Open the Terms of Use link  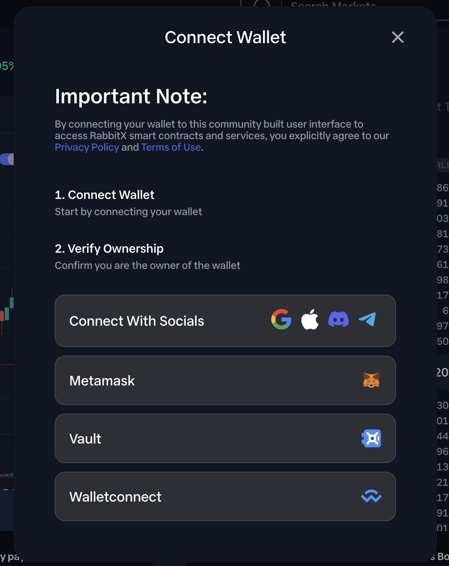pos(171,147)
